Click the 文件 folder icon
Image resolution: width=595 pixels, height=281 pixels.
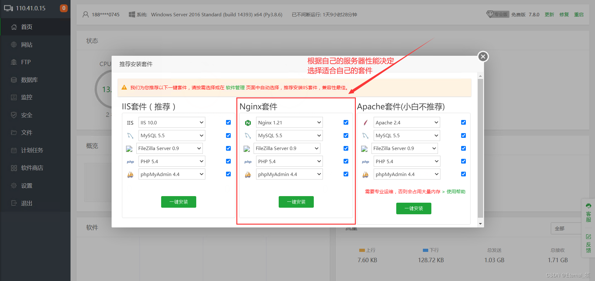point(14,133)
